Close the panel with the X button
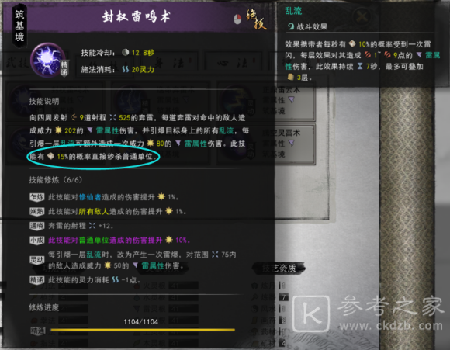Viewport: 450px width, 350px height. (362, 16)
